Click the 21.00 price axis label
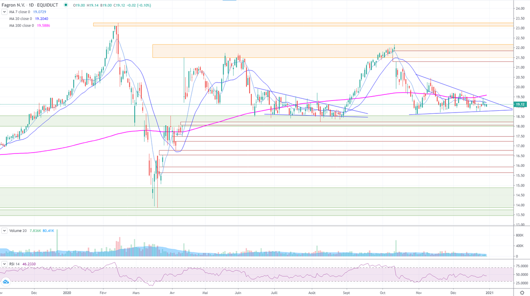 pos(520,67)
